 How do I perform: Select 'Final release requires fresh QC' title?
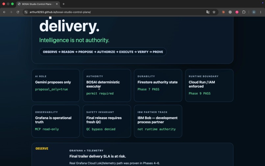pyautogui.click(x=104, y=120)
